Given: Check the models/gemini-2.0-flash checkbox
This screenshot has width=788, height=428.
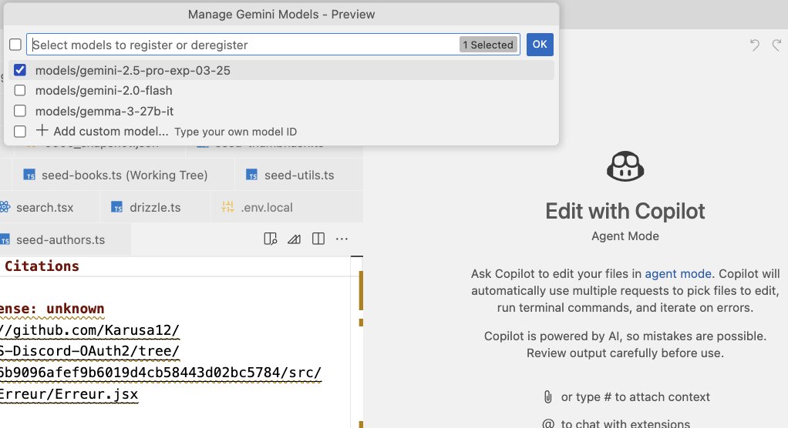Looking at the screenshot, I should (x=20, y=90).
